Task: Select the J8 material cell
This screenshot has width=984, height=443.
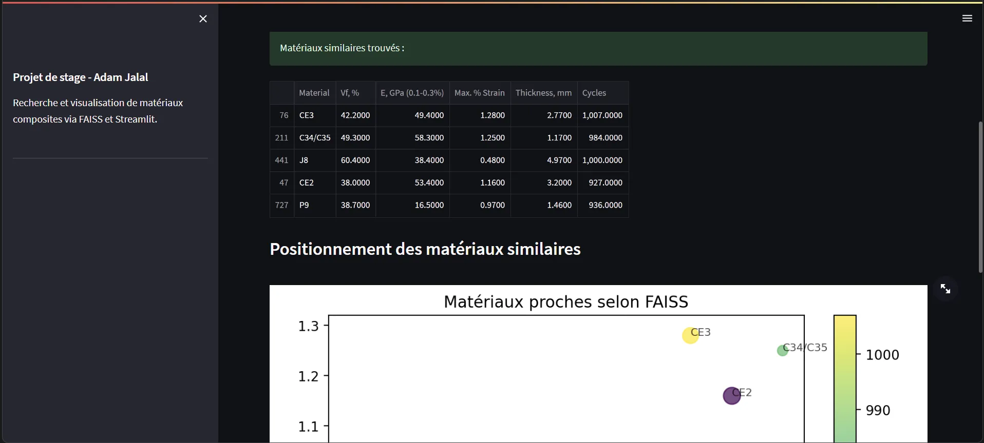Action: (x=315, y=160)
